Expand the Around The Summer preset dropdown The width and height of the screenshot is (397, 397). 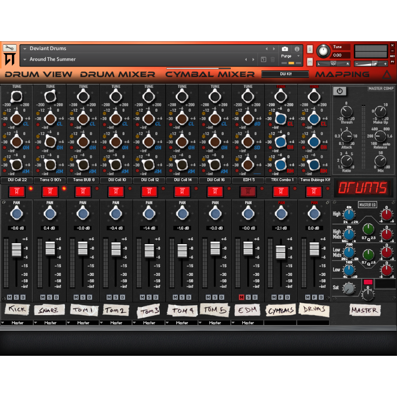25,60
